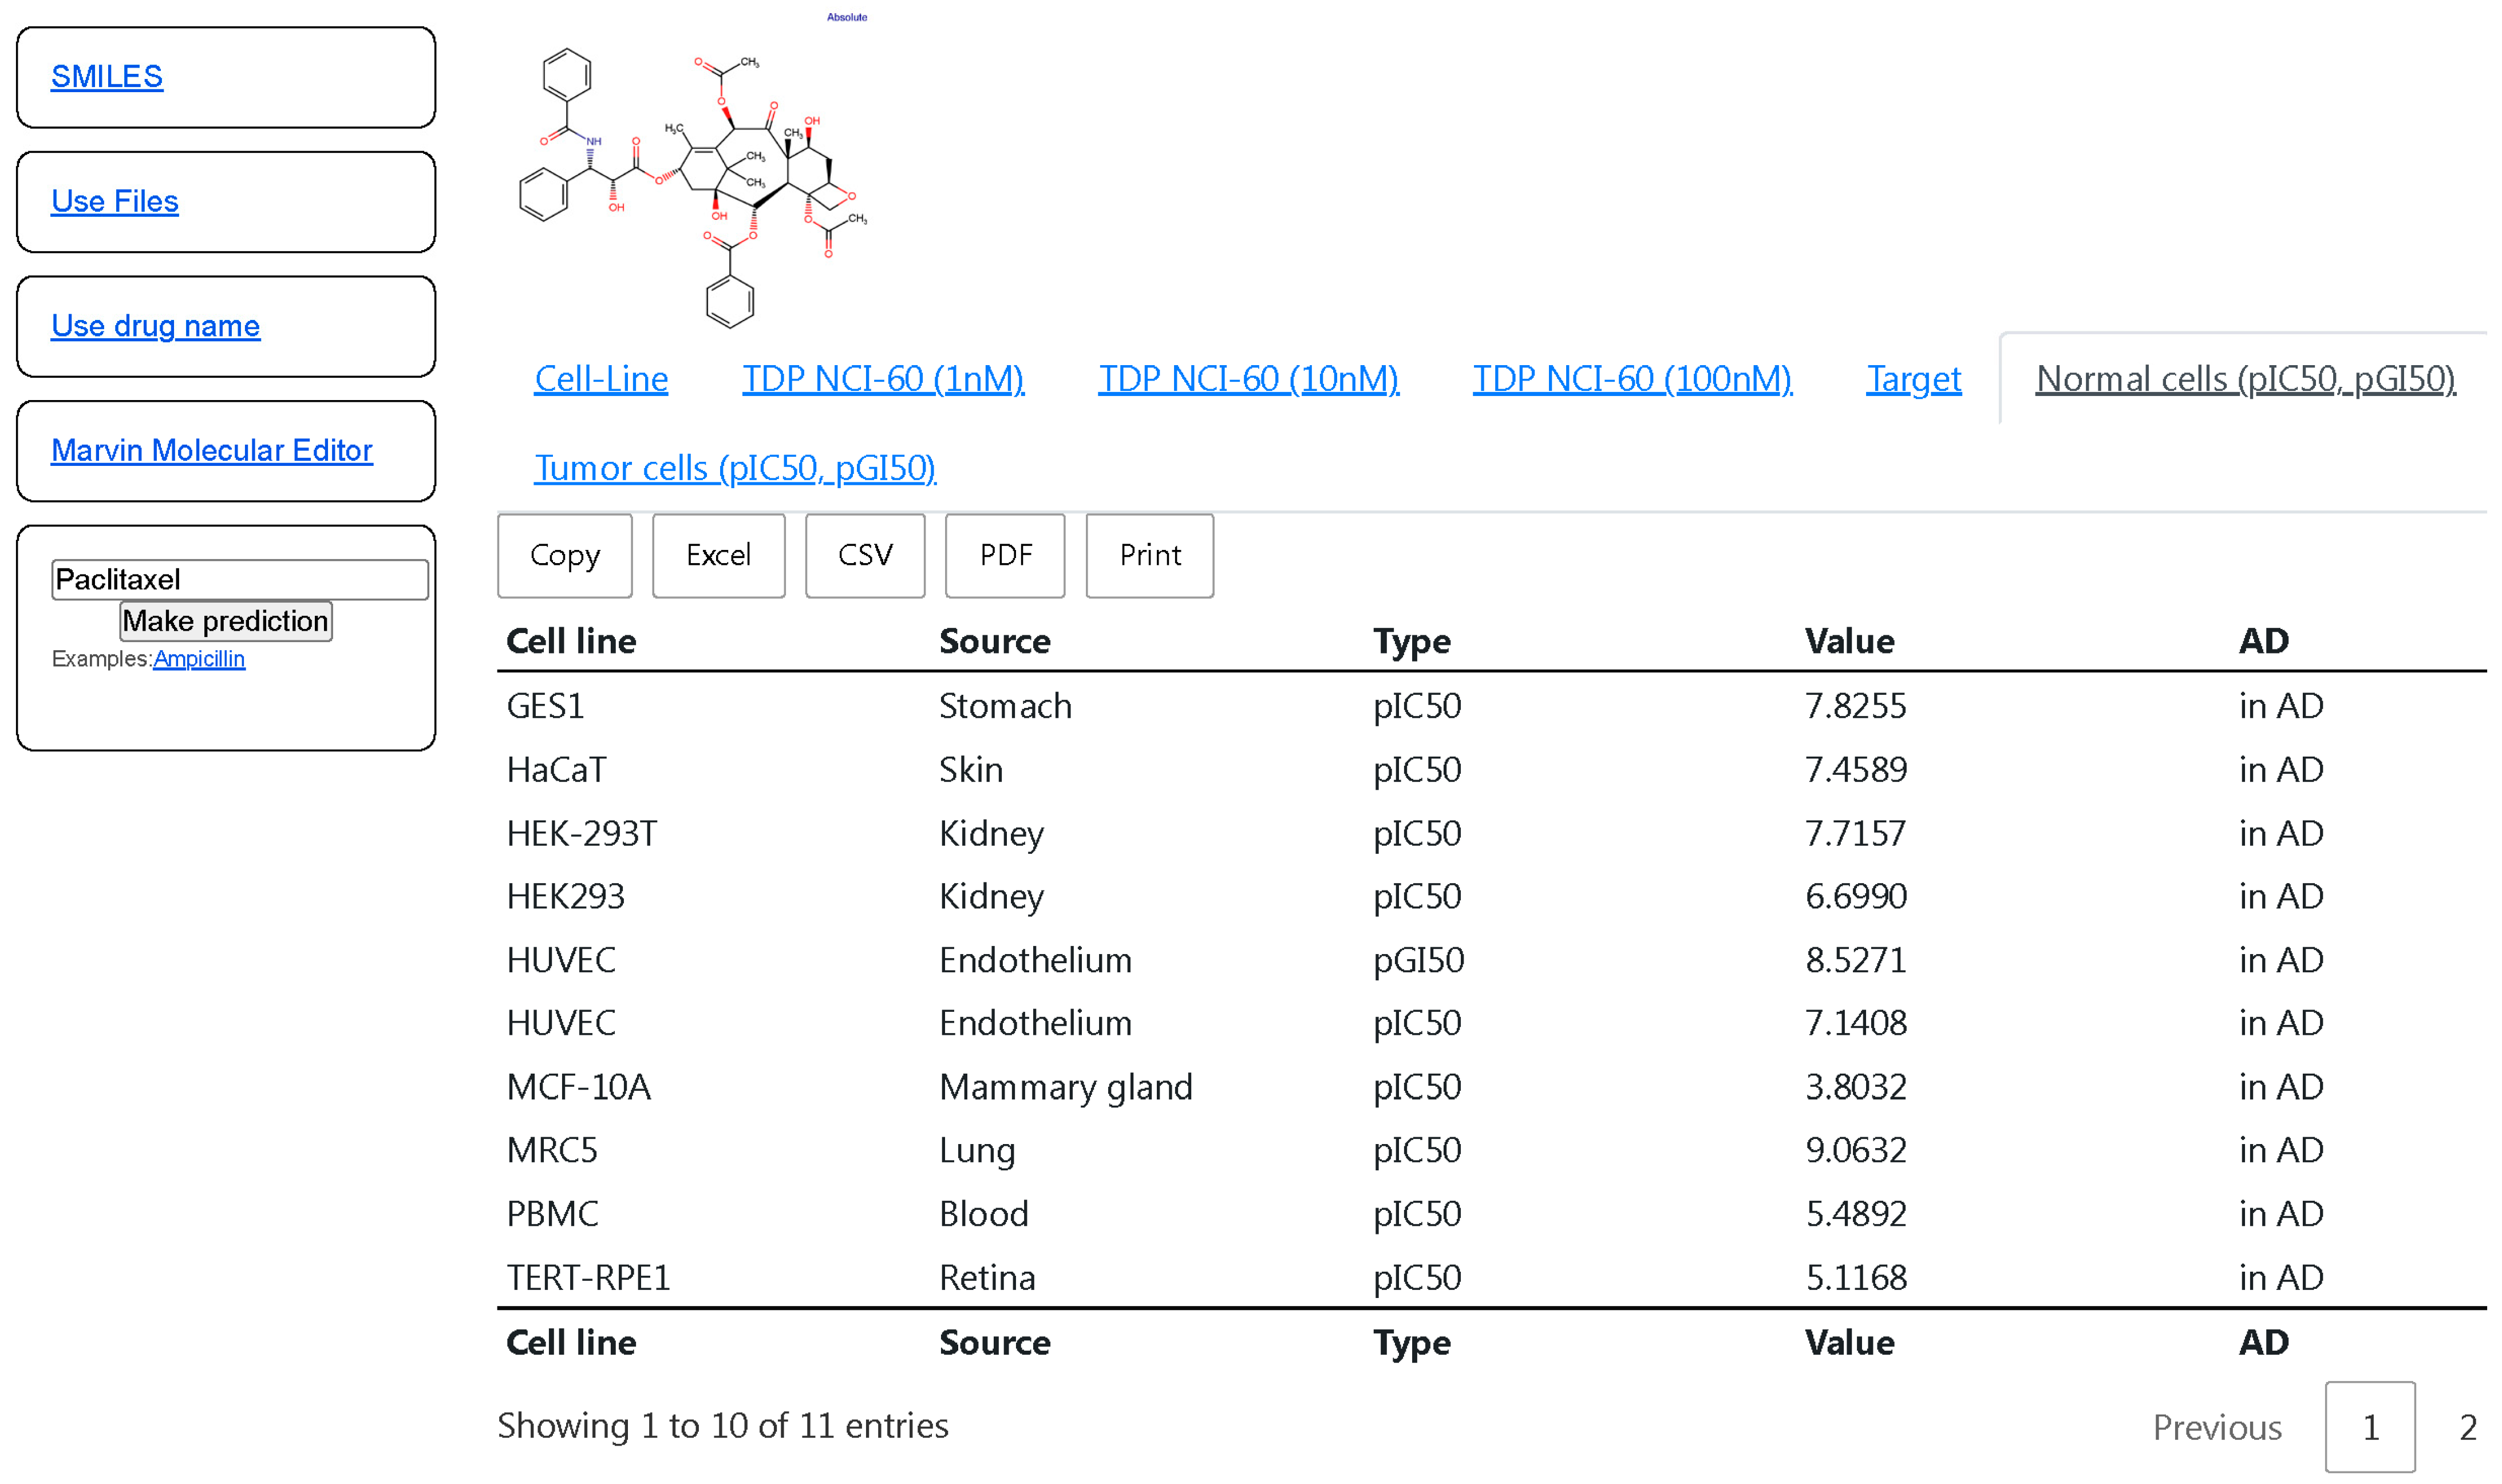Copy the table with Copy button
This screenshot has height=1484, width=2502.
point(564,555)
